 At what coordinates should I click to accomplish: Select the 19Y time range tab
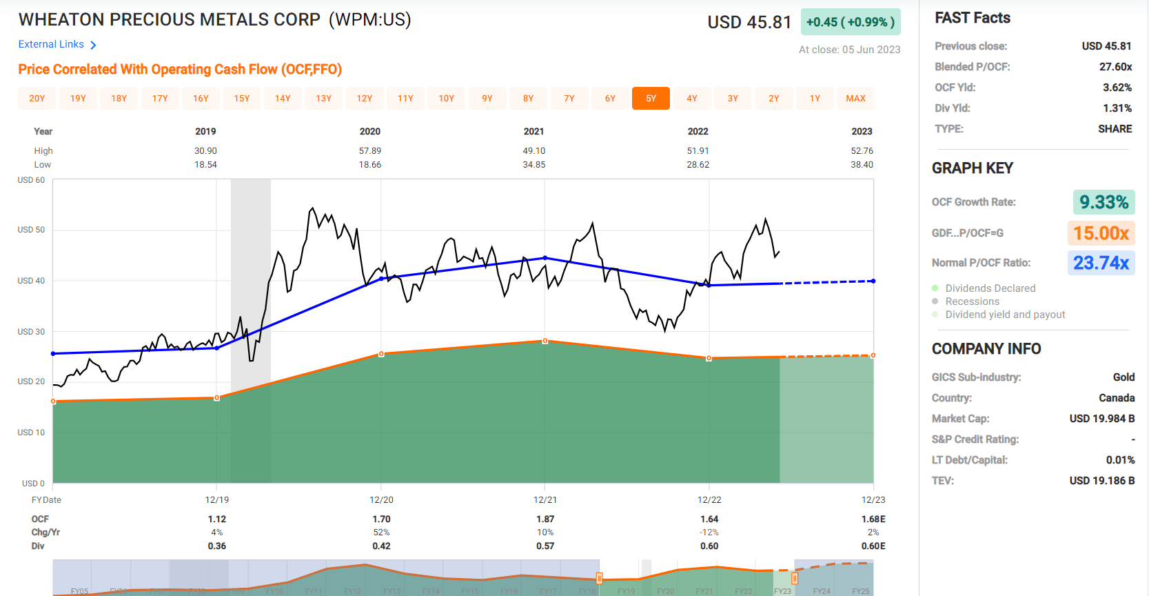click(78, 99)
